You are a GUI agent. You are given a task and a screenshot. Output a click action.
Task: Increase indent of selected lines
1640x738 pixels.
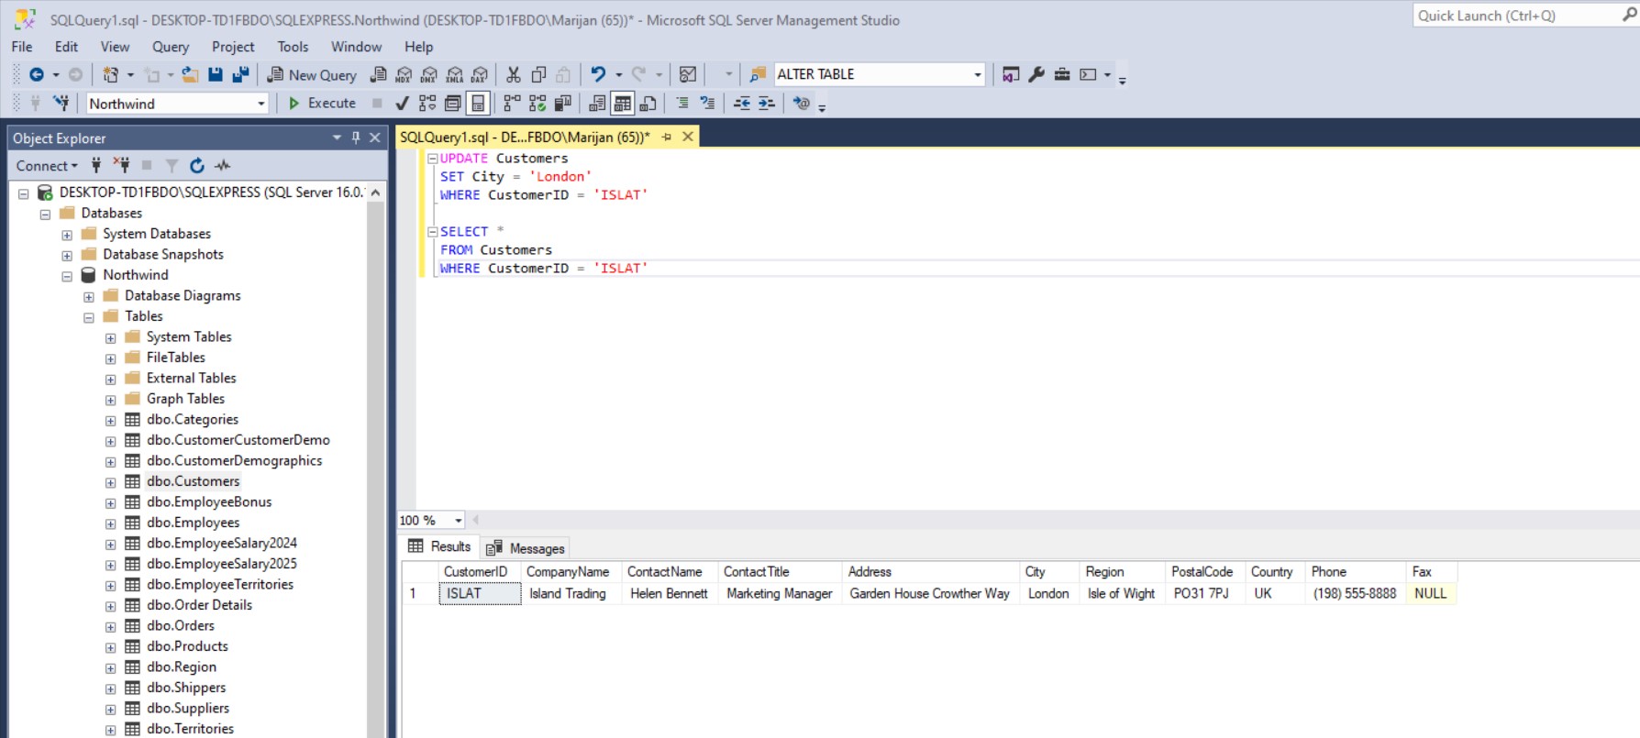click(767, 104)
